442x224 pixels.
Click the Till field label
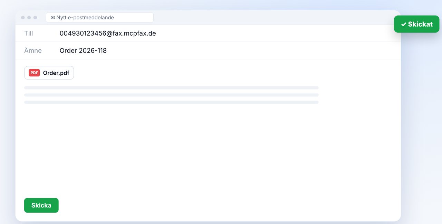[x=29, y=34]
